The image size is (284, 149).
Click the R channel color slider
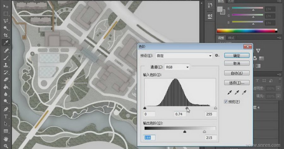pos(253,10)
